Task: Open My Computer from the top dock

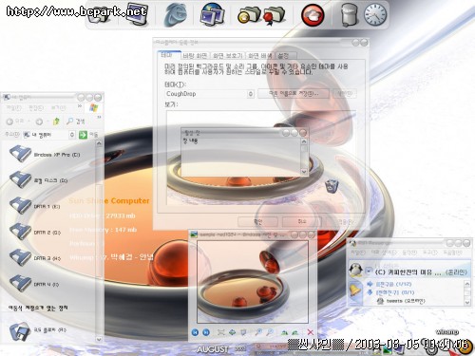Action: pos(137,14)
